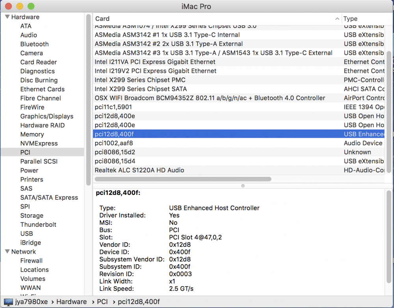Click the Card column sort arrow

(337, 19)
